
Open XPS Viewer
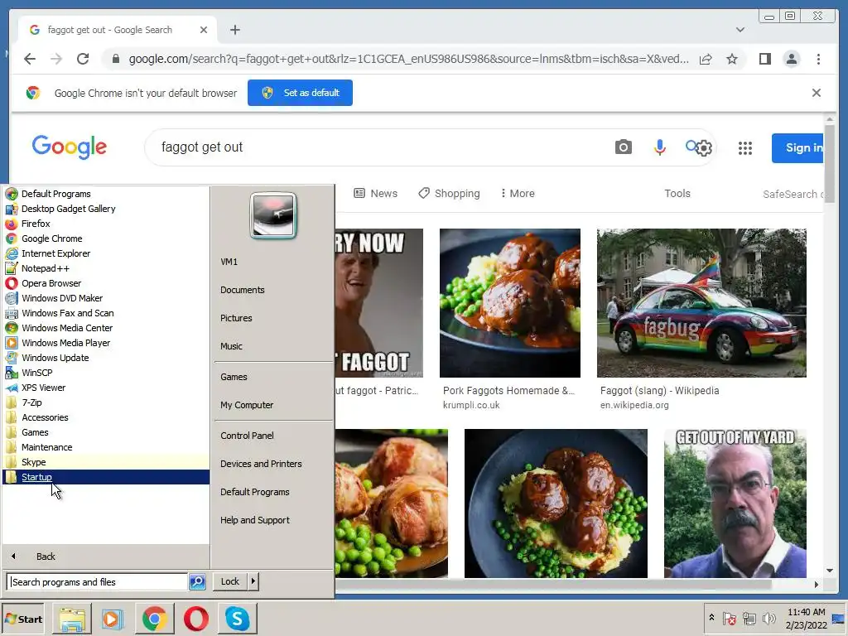pyautogui.click(x=107, y=388)
